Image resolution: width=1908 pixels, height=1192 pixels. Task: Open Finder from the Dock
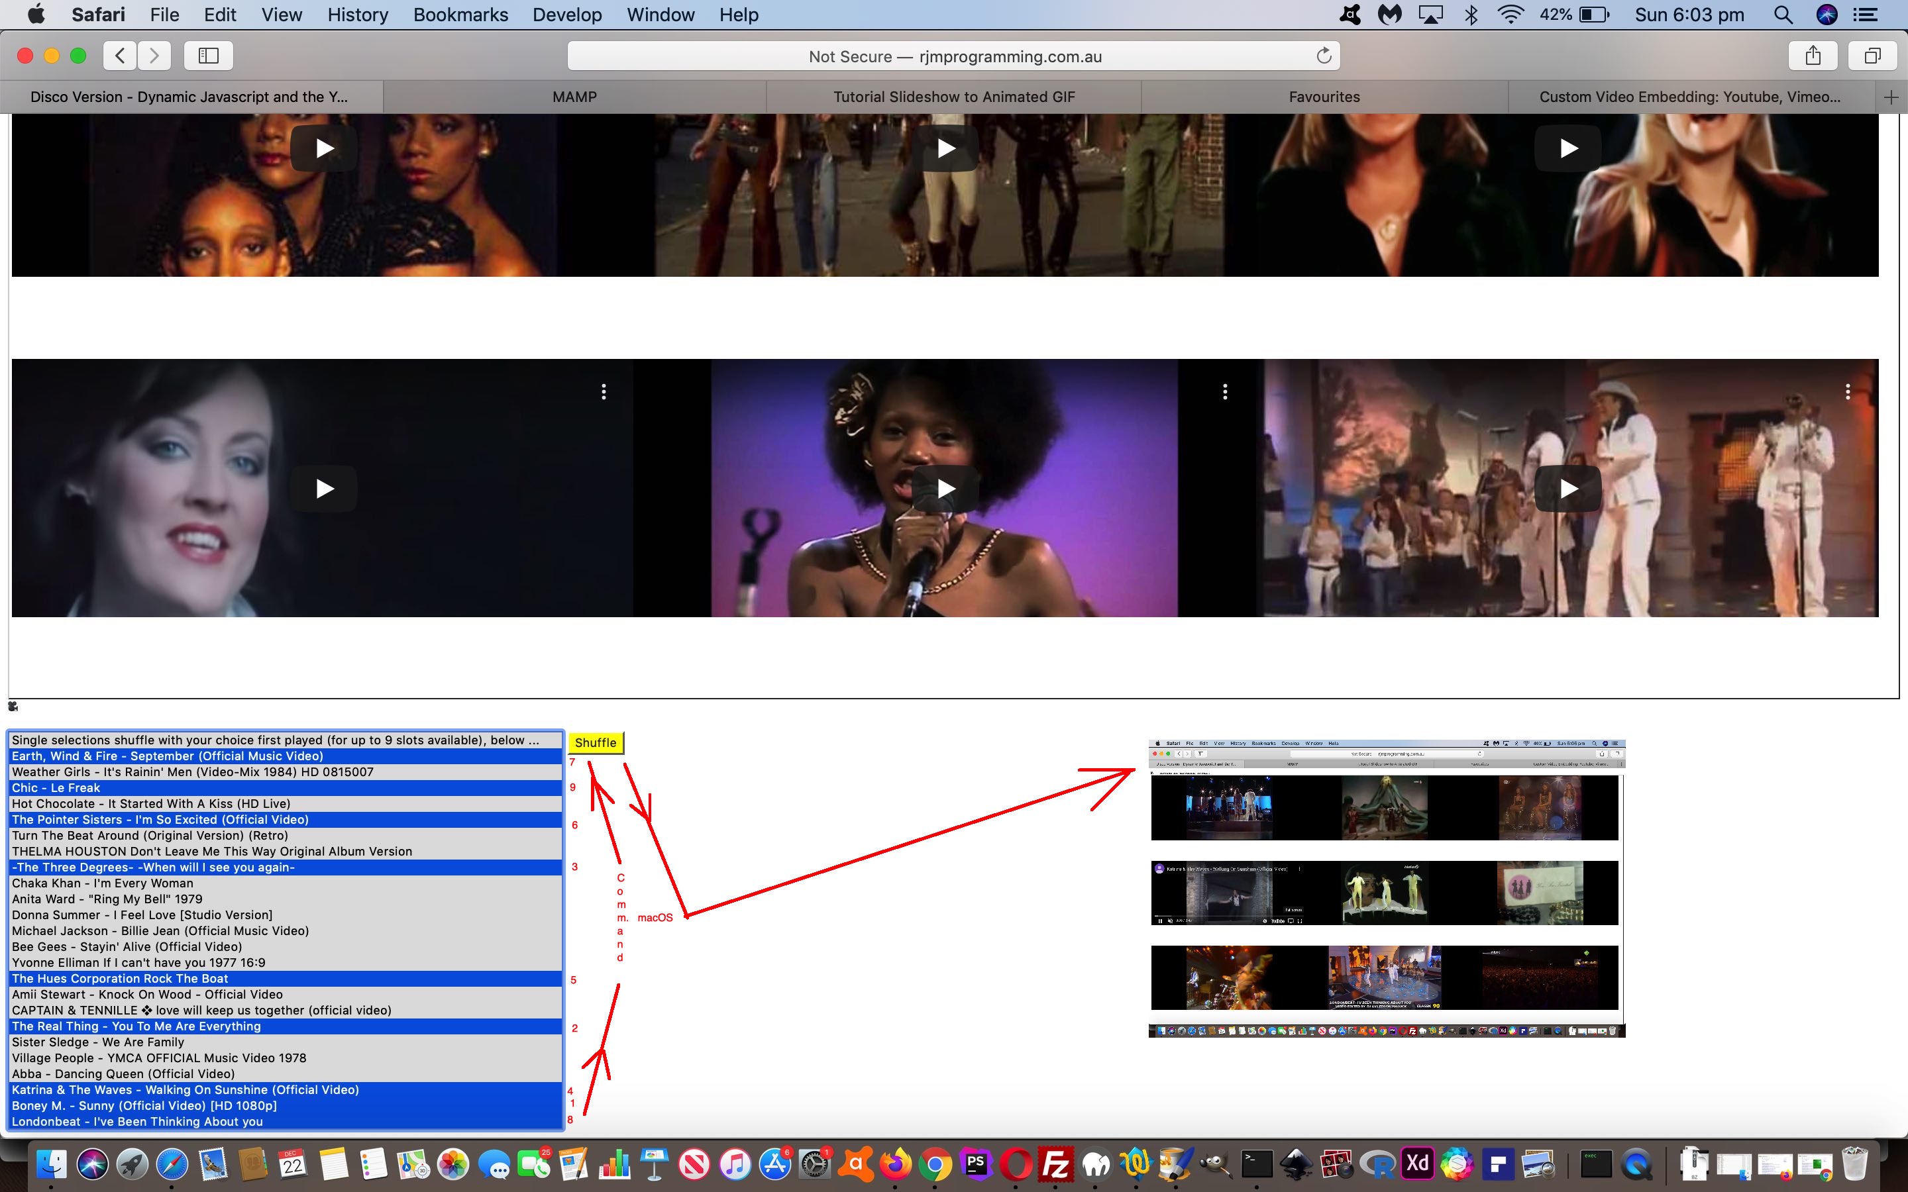click(x=51, y=1164)
